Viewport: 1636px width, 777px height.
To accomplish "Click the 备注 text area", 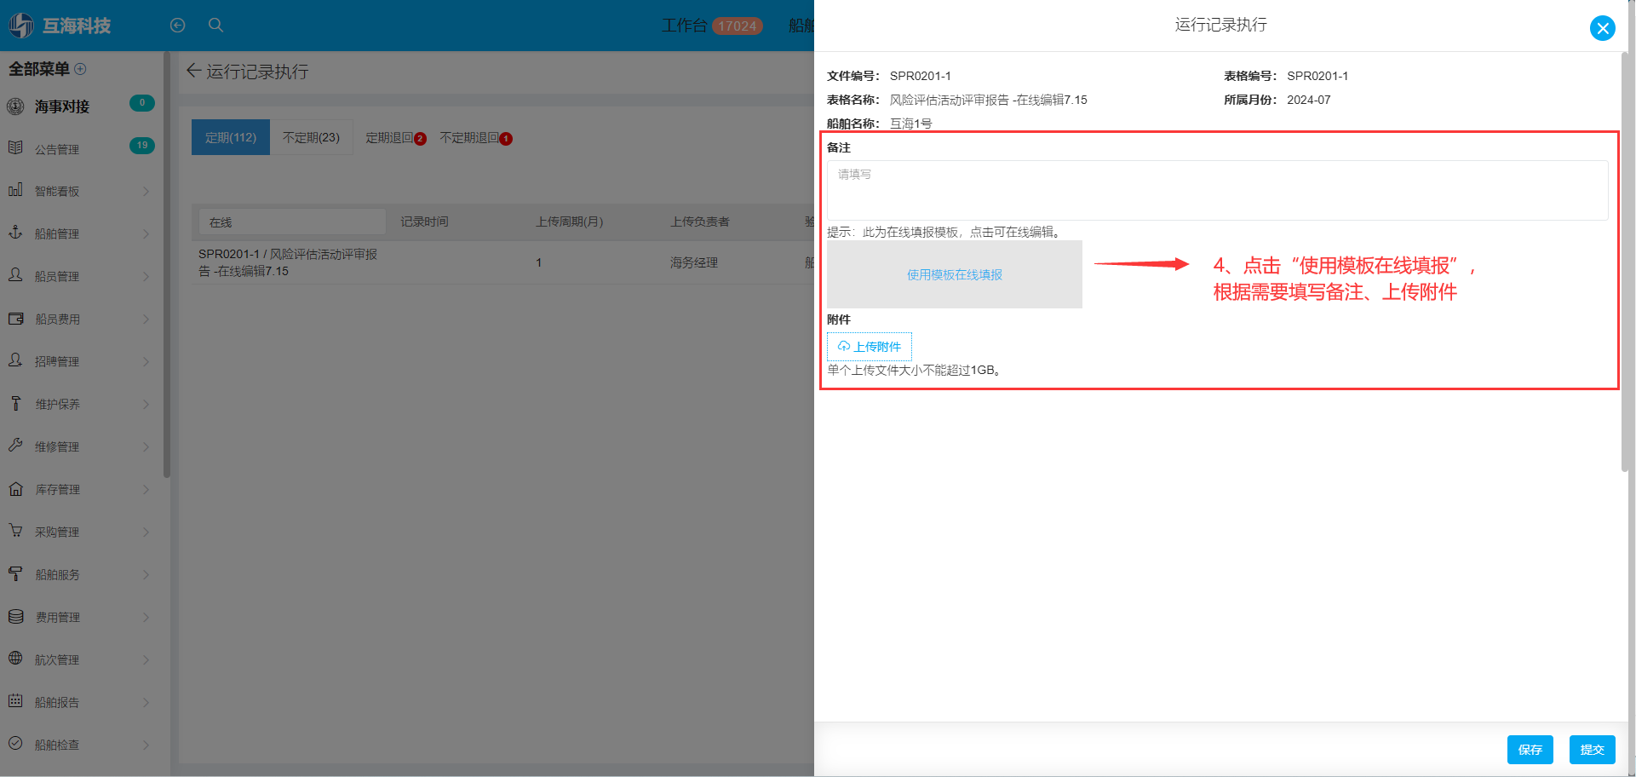I will point(1217,190).
